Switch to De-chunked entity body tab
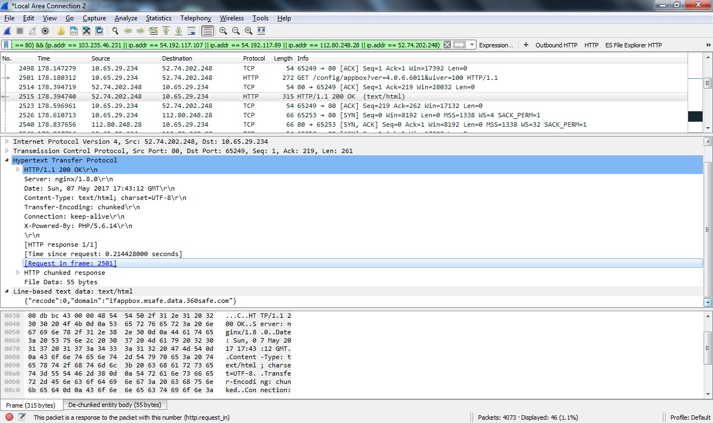This screenshot has width=713, height=423. [115, 405]
